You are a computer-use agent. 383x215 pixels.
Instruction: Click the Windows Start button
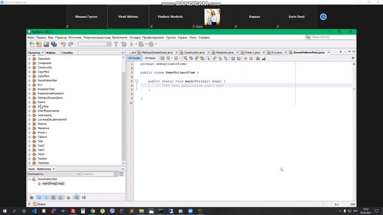(x=5, y=211)
